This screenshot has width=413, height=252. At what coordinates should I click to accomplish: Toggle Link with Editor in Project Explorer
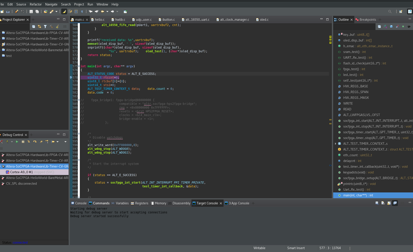click(x=39, y=26)
